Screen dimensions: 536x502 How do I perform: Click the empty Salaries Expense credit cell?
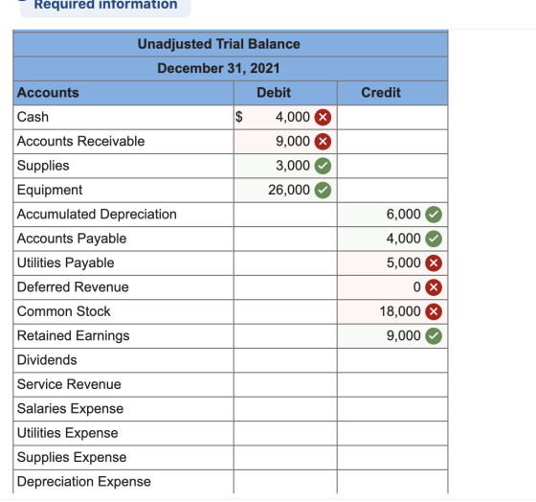[x=392, y=409]
